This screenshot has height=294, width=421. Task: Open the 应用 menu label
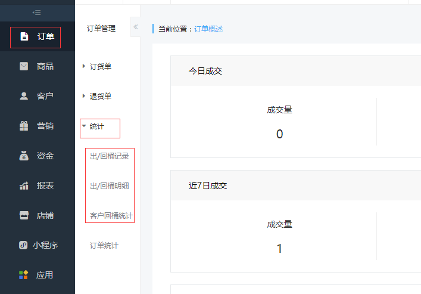point(45,275)
